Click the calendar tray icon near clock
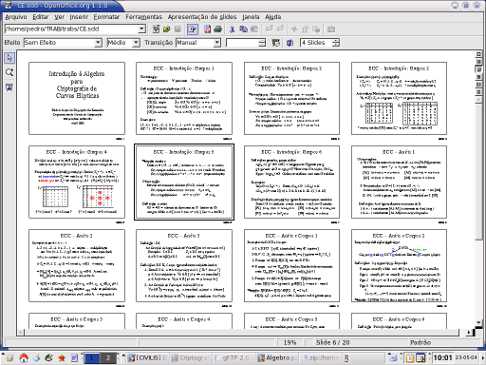This screenshot has width=486, height=365. (x=421, y=358)
